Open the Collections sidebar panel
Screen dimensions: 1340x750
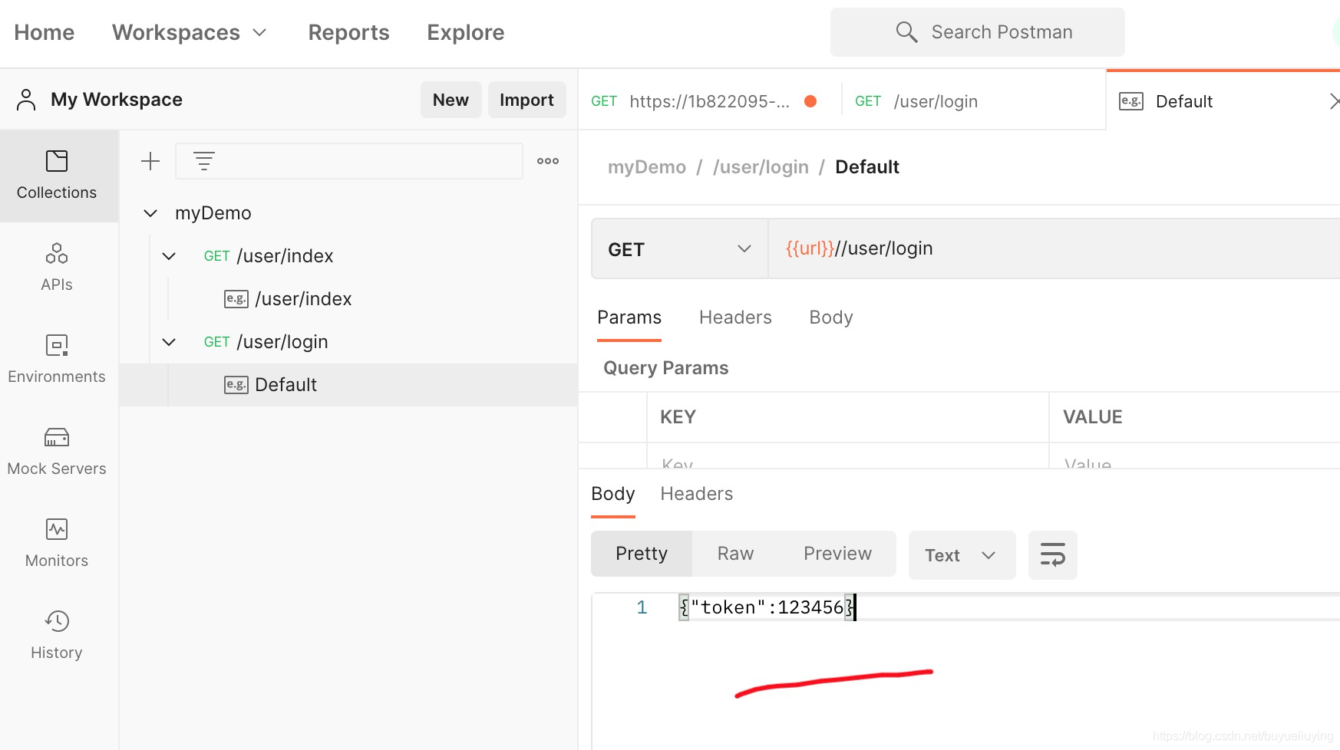coord(57,176)
